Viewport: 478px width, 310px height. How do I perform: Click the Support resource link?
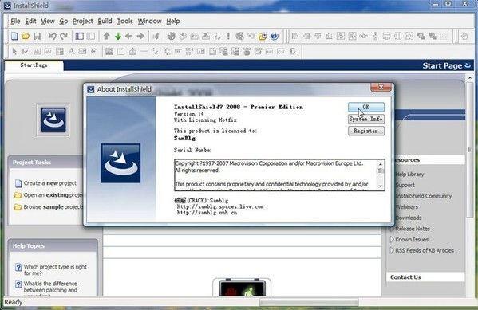[405, 185]
